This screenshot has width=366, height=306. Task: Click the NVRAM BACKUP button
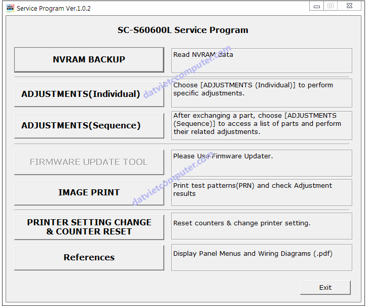click(89, 60)
